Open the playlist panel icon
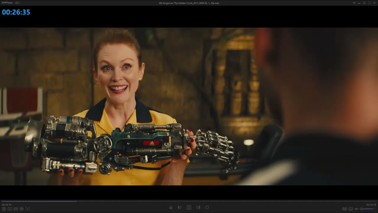This screenshot has height=213, width=378. [x=4, y=209]
